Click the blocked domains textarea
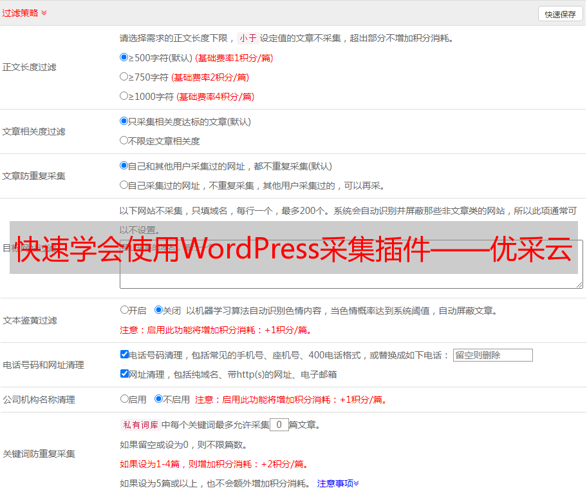Image resolution: width=587 pixels, height=495 pixels. click(x=351, y=282)
